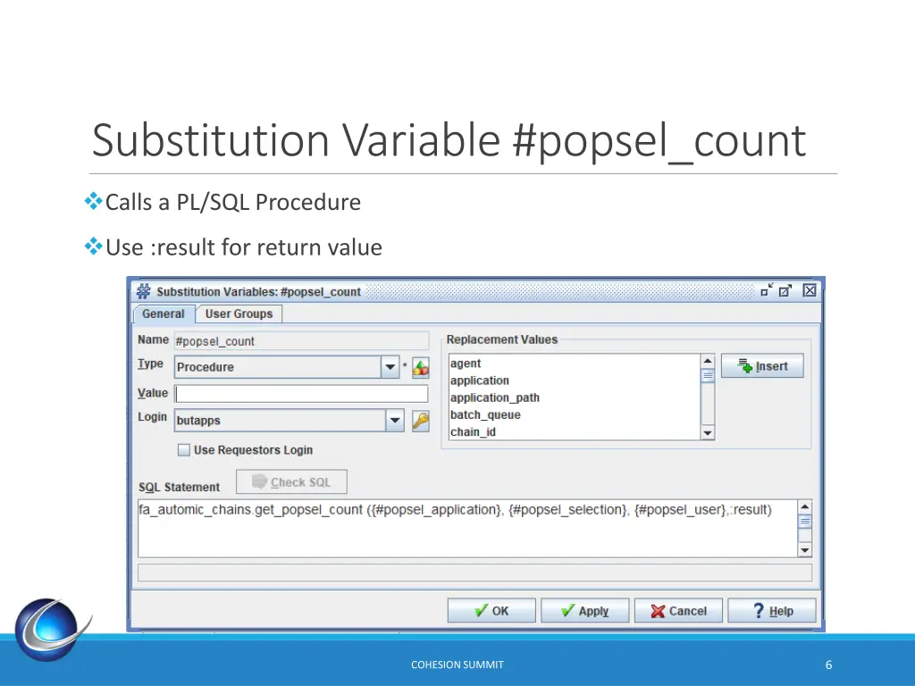Switch to the User Groups tab
This screenshot has width=915, height=686.
pos(239,314)
